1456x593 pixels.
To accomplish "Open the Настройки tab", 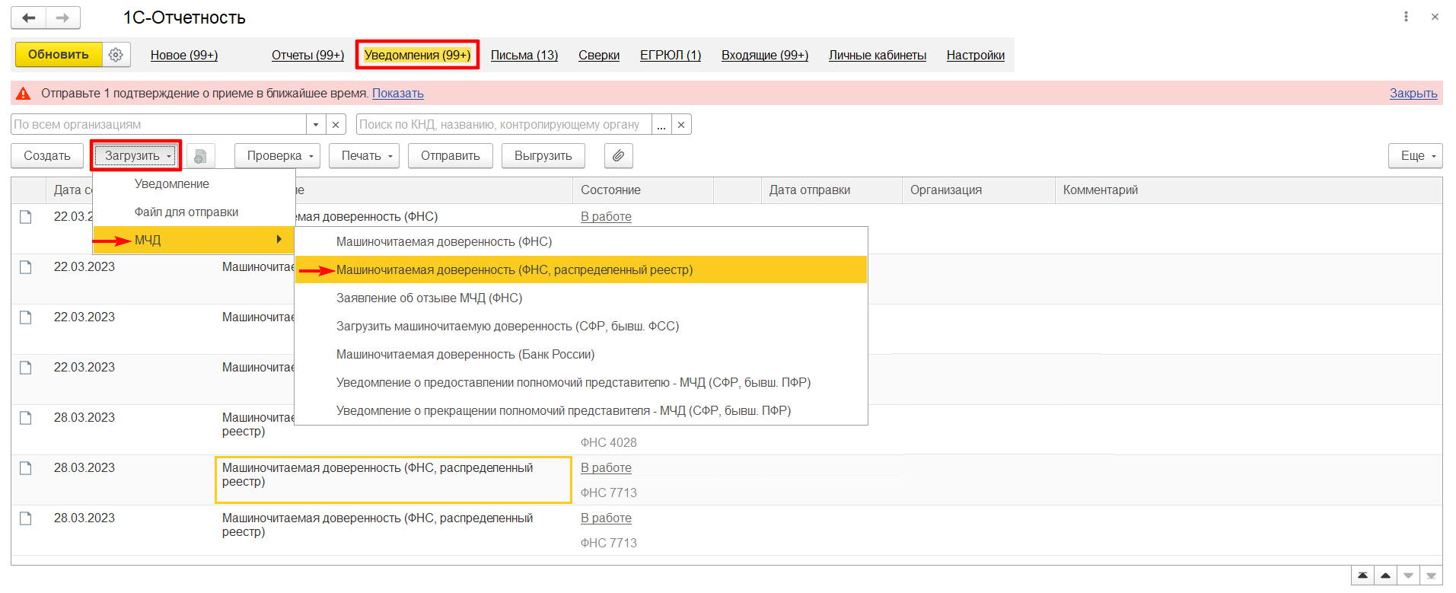I will click(x=976, y=55).
